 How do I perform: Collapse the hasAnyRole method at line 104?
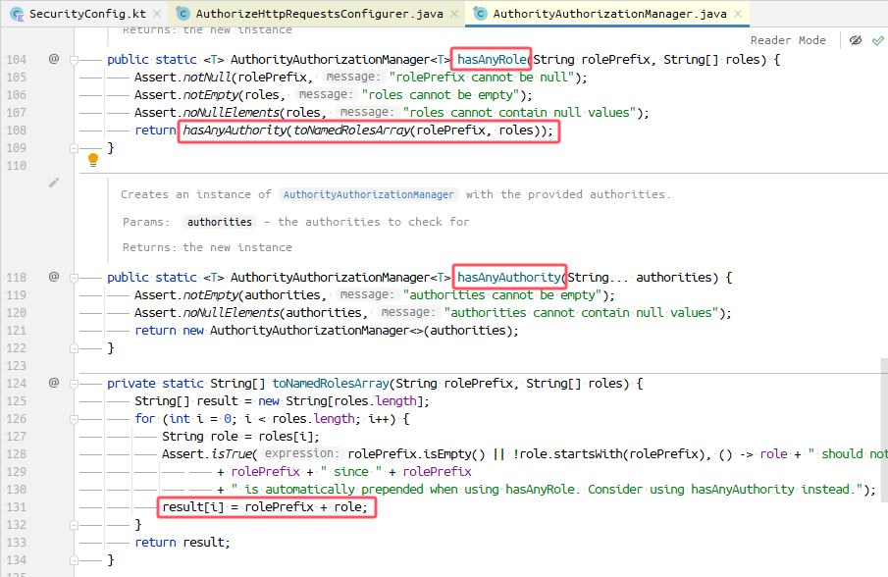coord(74,60)
